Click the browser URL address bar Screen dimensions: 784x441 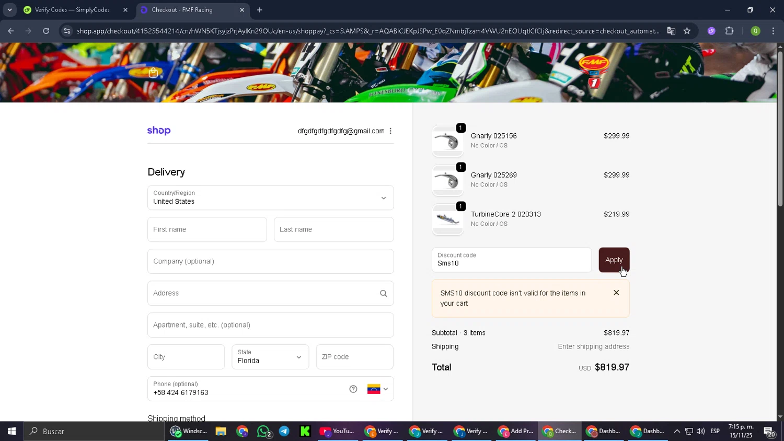368,31
